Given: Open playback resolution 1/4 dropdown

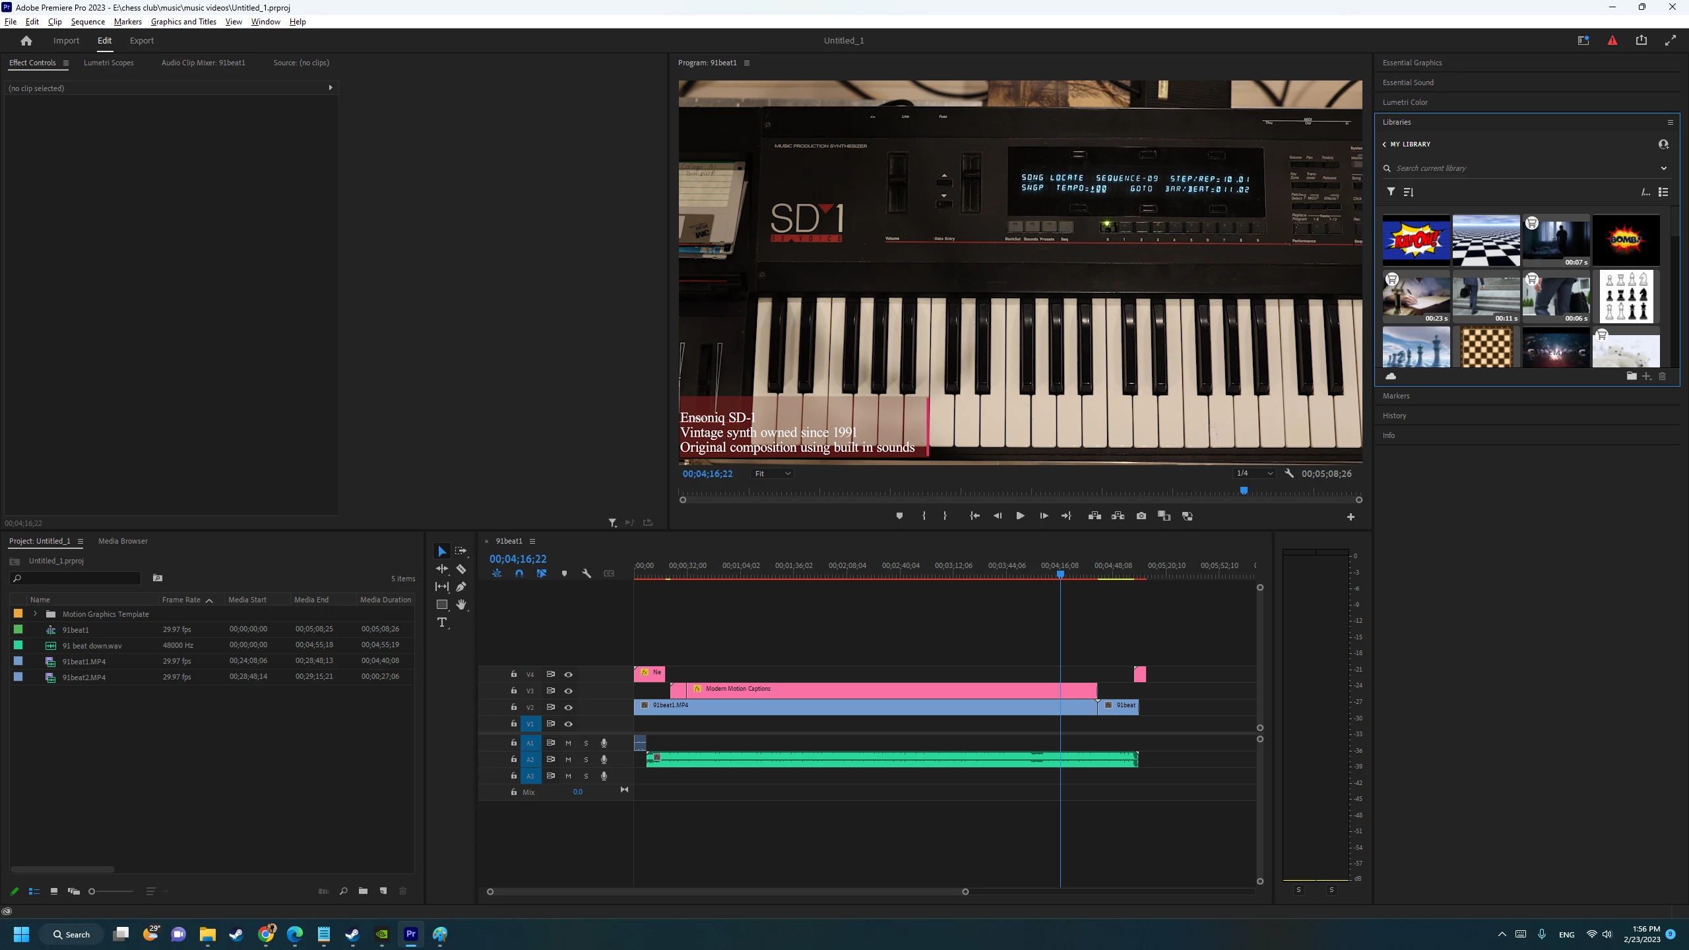Looking at the screenshot, I should click(1254, 474).
